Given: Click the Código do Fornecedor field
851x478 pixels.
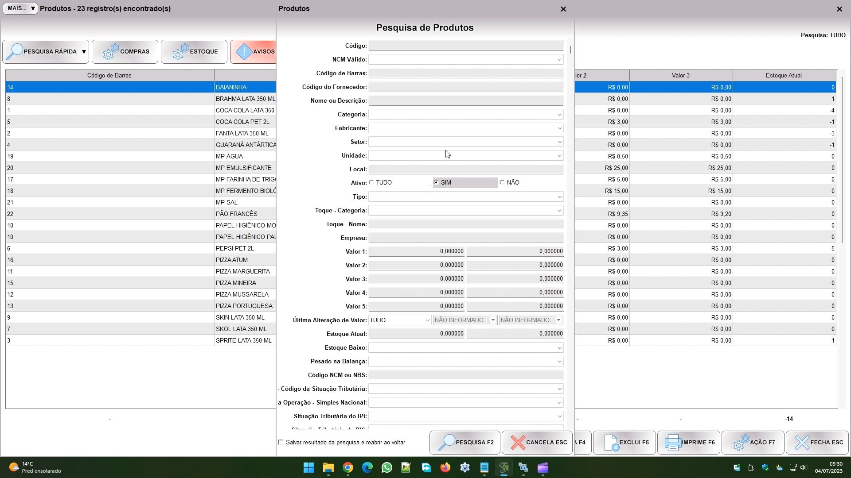Looking at the screenshot, I should 466,87.
